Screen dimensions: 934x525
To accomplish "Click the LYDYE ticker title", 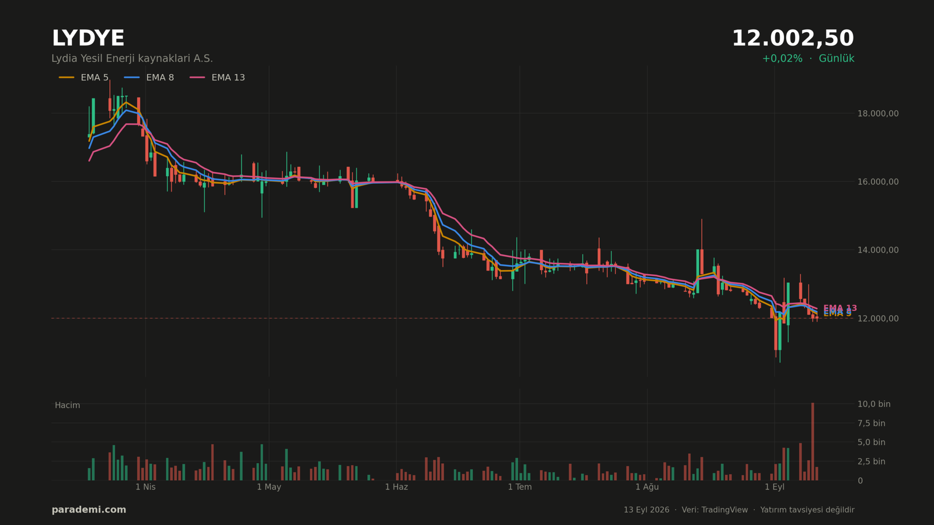I will pos(88,39).
